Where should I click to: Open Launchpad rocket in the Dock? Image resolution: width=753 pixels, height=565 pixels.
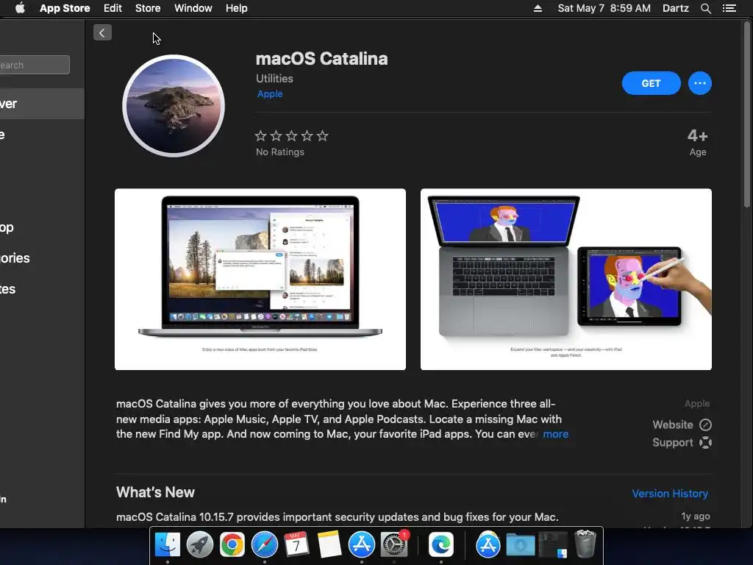[200, 544]
